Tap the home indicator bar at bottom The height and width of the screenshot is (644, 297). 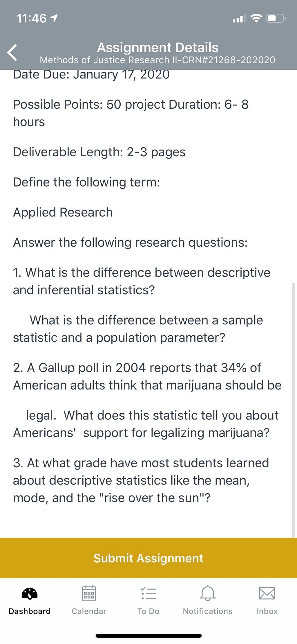[x=148, y=636]
